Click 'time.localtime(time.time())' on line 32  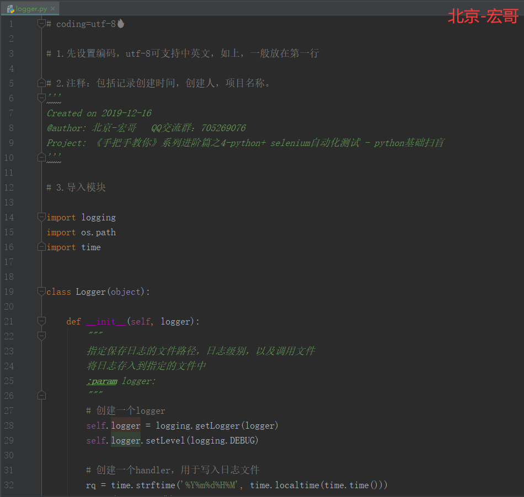319,485
